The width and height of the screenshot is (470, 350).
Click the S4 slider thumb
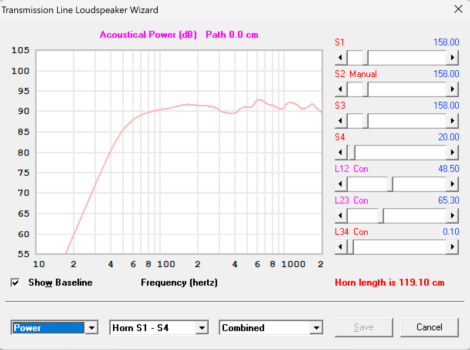pos(352,153)
